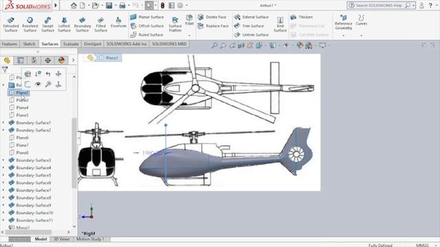Open the Surface Flatten tool
This screenshot has width=440, height=247.
point(175,24)
